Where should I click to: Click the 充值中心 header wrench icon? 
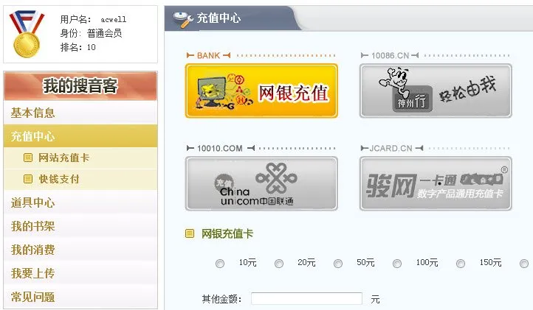tap(182, 20)
